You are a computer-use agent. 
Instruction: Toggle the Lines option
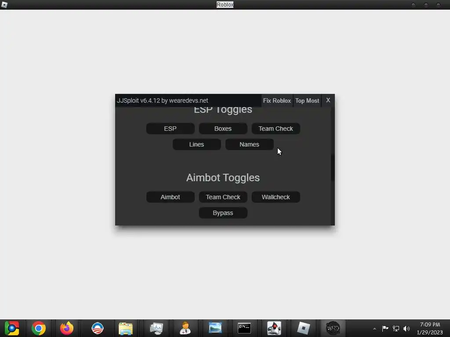(196, 144)
